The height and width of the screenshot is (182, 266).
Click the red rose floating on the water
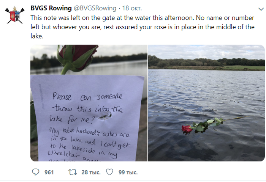click(187, 129)
